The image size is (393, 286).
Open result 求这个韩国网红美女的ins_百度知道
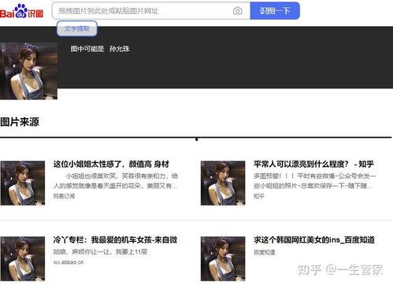(x=314, y=240)
